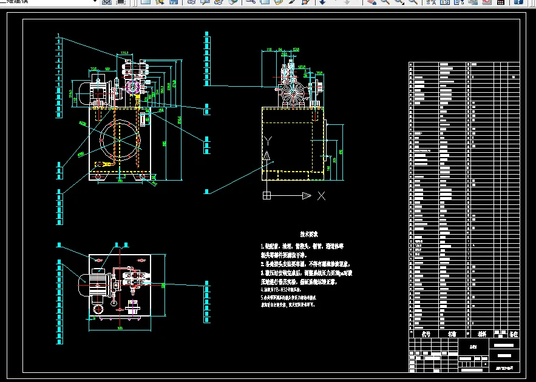
Task: Activate the Pan realtime hand tool
Action: [x=371, y=2]
